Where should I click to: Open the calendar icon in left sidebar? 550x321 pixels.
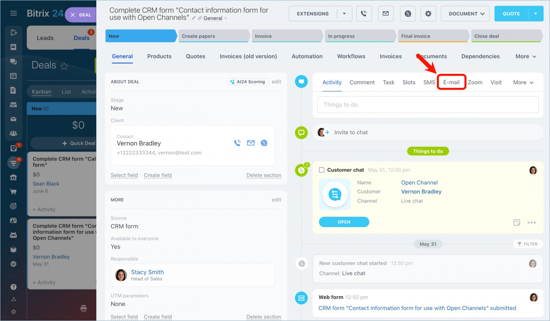click(13, 76)
